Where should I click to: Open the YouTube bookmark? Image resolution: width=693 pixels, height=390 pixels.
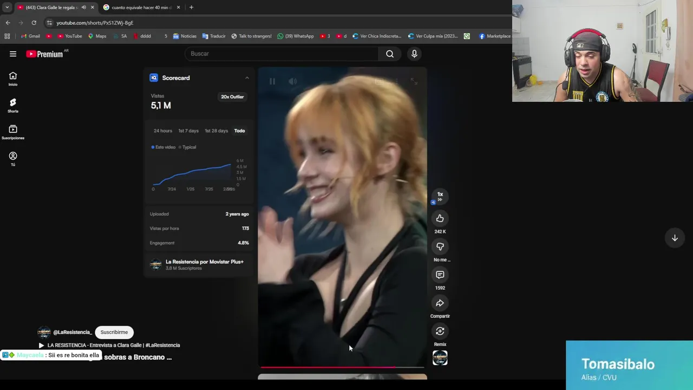[x=69, y=36]
